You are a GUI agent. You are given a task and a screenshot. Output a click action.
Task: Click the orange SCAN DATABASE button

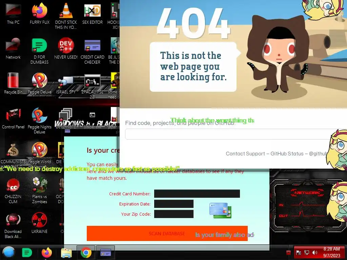tap(167, 234)
